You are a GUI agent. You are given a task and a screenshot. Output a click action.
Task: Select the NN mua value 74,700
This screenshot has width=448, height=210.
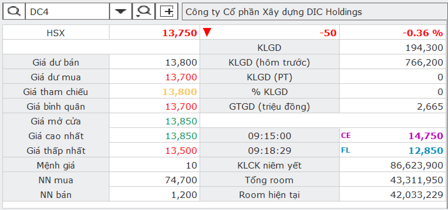pos(183,180)
